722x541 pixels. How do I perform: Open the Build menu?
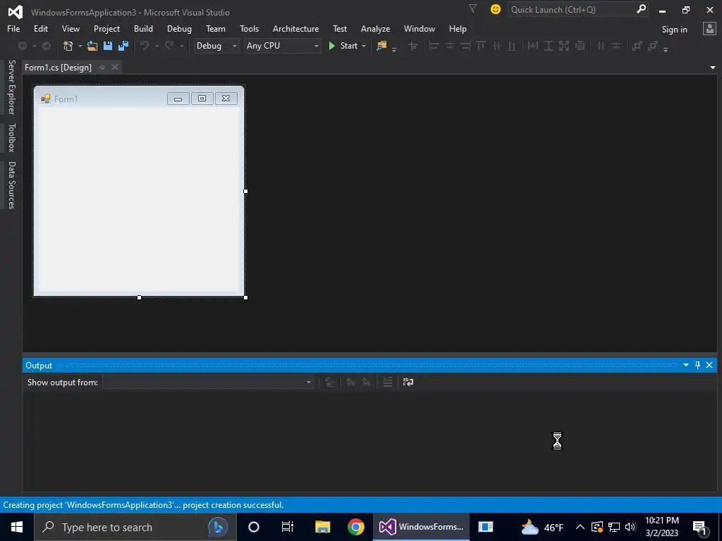(x=143, y=28)
